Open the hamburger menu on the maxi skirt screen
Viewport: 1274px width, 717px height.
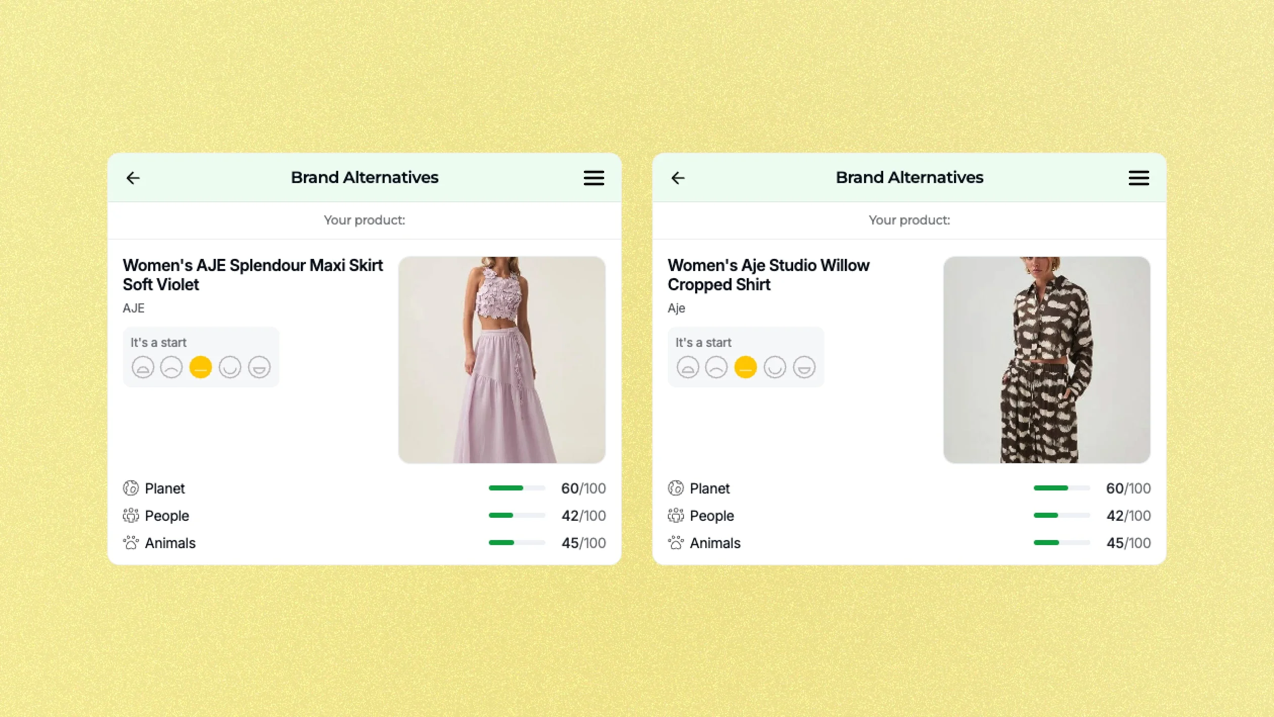tap(594, 177)
